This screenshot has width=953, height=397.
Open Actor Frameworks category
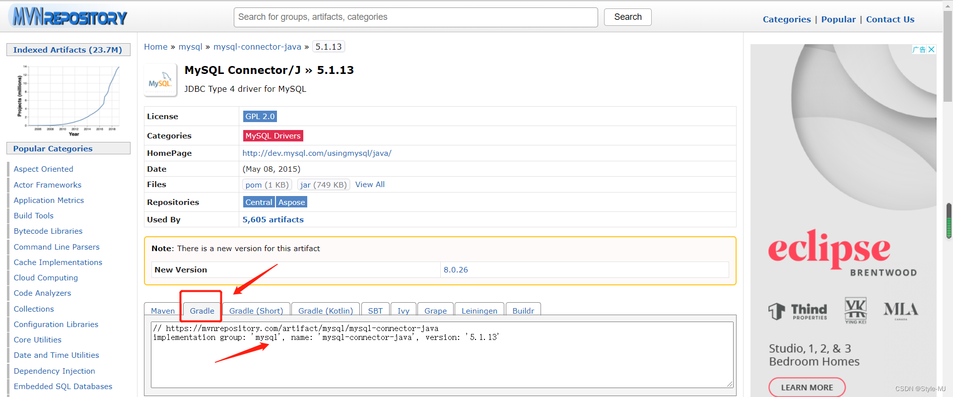click(48, 185)
